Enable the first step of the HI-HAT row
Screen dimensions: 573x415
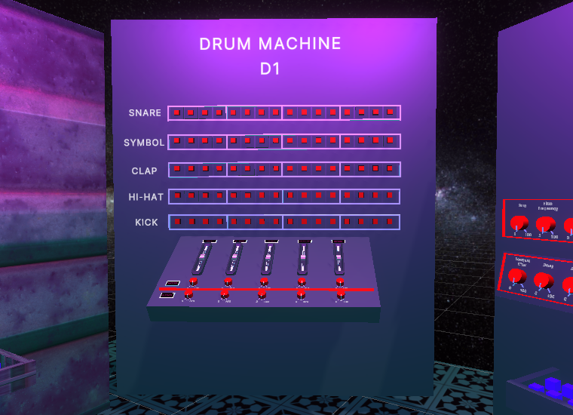tap(176, 196)
